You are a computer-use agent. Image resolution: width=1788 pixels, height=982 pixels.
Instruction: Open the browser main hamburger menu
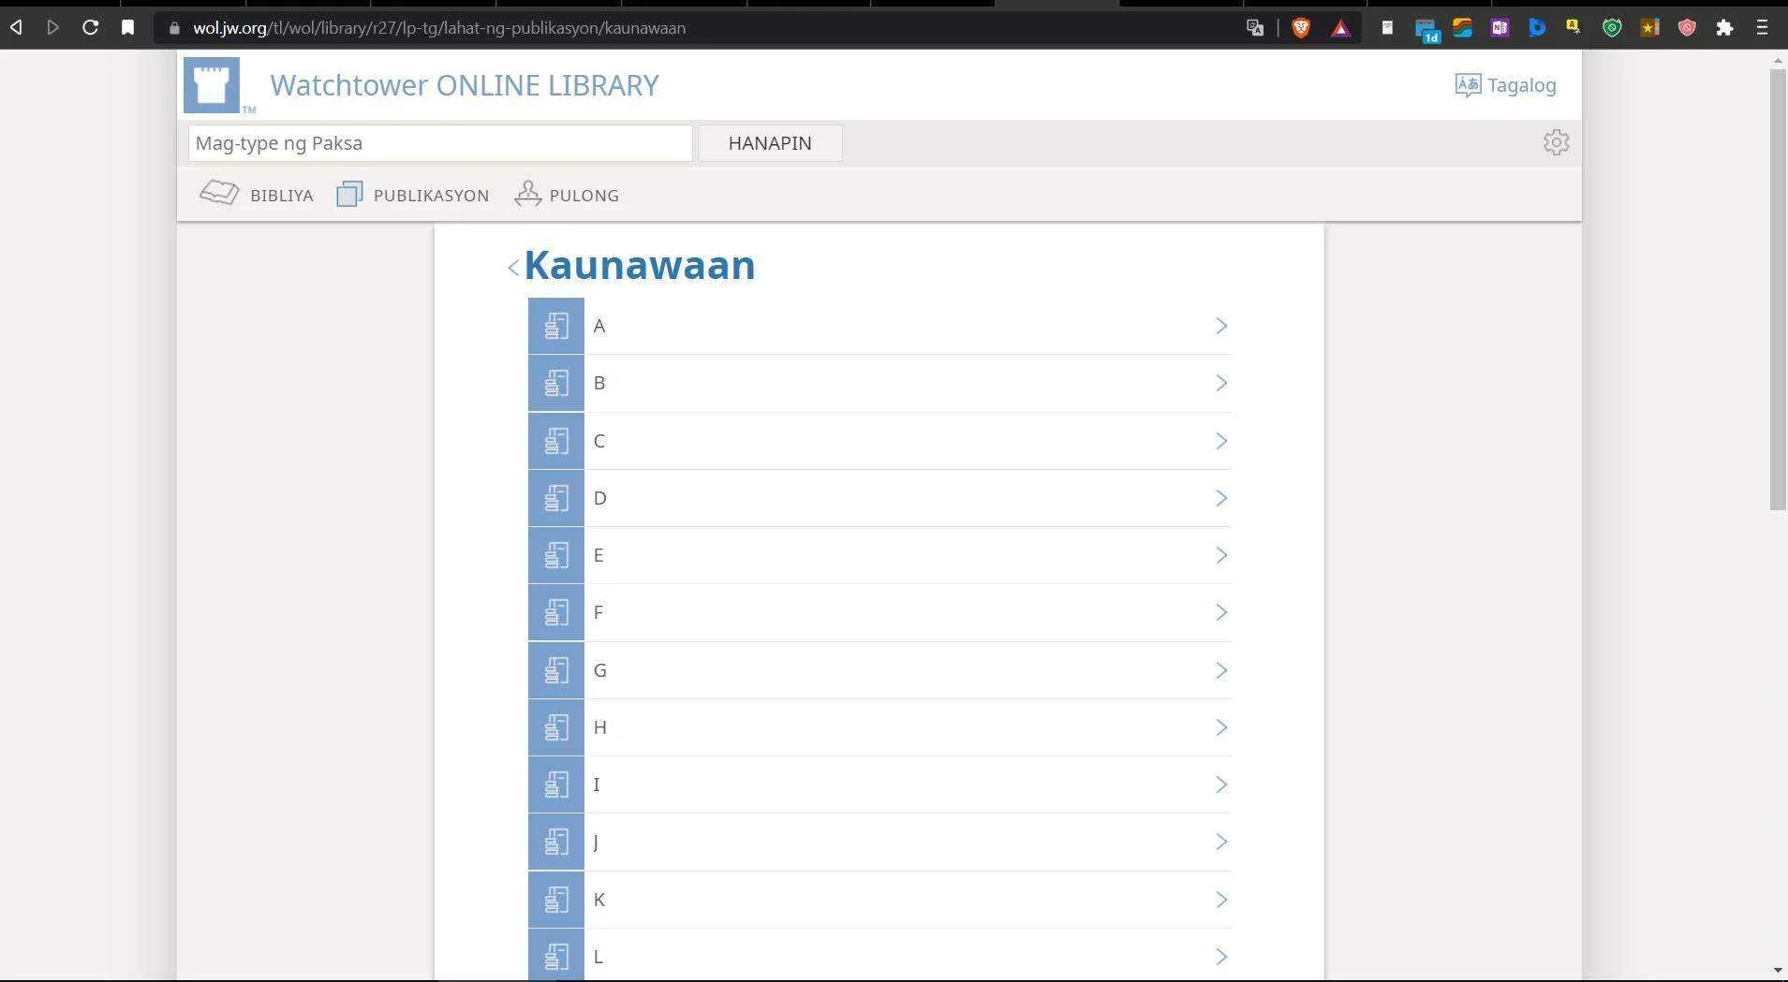coord(1762,28)
